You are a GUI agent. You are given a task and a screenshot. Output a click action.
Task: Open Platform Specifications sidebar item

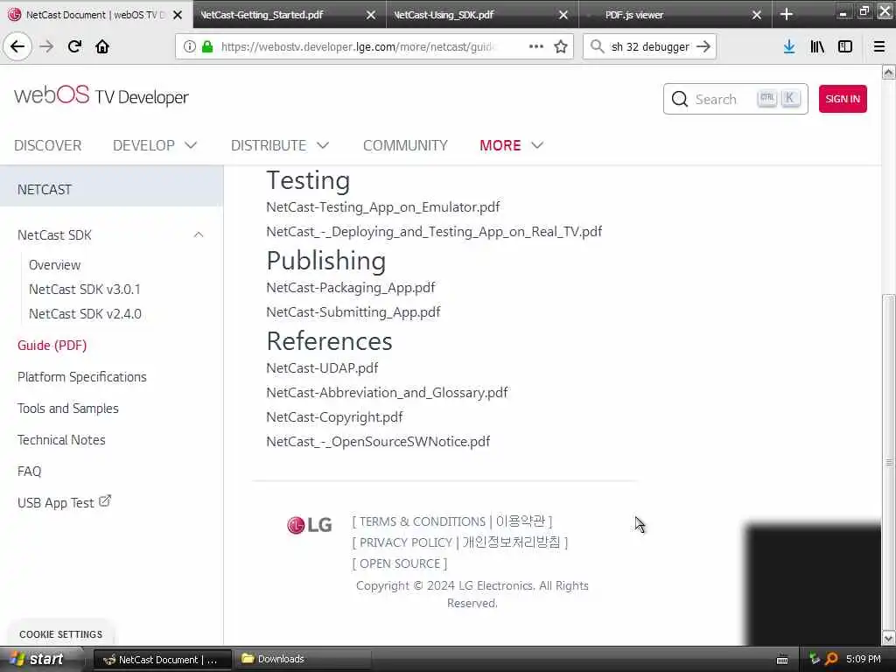coord(81,377)
